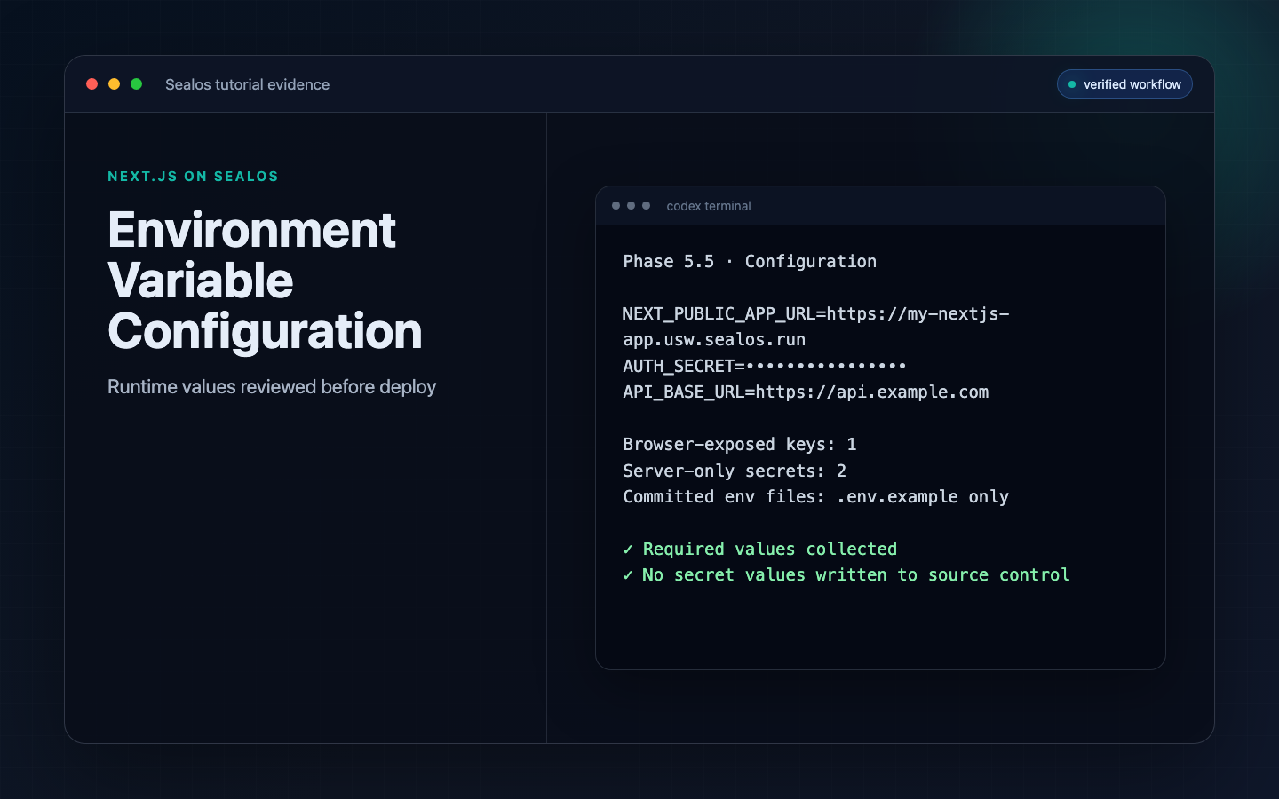This screenshot has width=1279, height=799.
Task: Select the 'Sealos tutorial evidence' window title
Action: pos(247,84)
